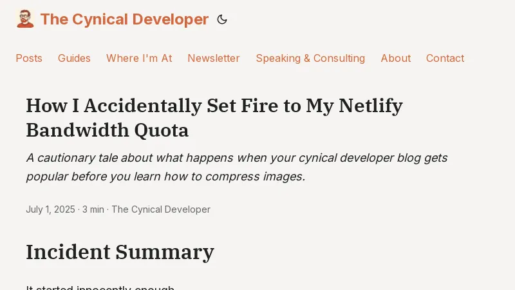Go to the Guides page
The height and width of the screenshot is (290, 515).
point(74,58)
